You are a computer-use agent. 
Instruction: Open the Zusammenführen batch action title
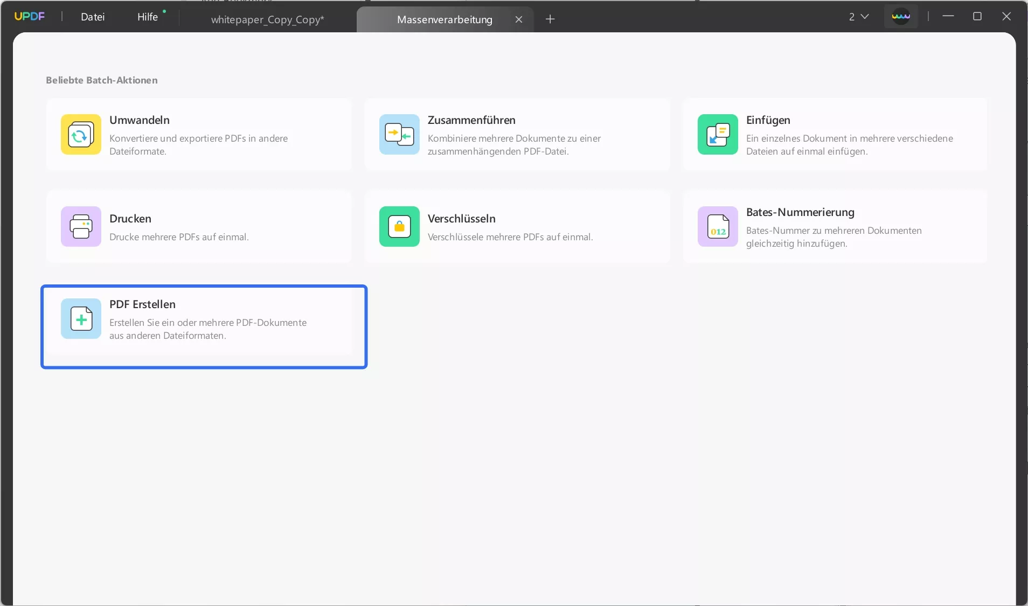(x=471, y=120)
